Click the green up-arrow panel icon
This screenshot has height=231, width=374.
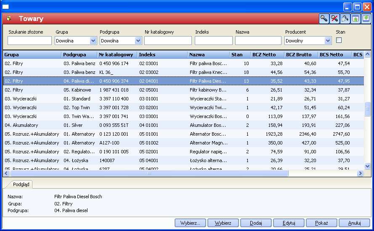pyautogui.click(x=355, y=18)
